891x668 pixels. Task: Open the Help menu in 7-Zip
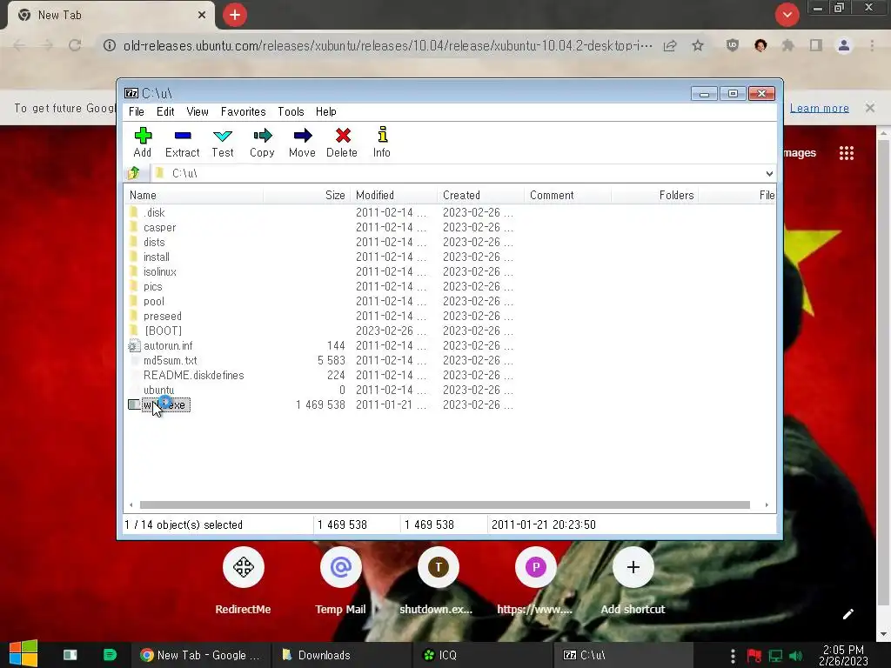coord(326,112)
